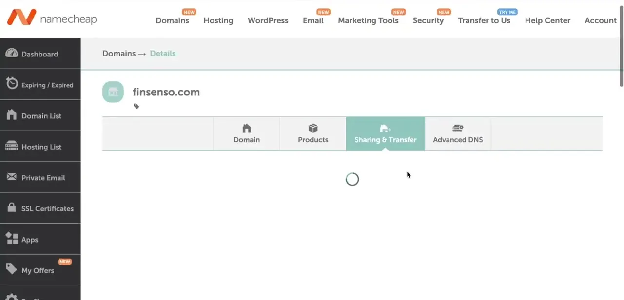
Task: Open Apps in sidebar
Action: 40,239
